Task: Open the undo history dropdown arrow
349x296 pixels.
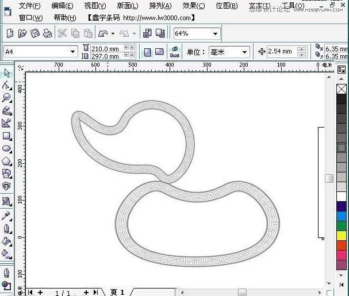Action: coord(113,33)
